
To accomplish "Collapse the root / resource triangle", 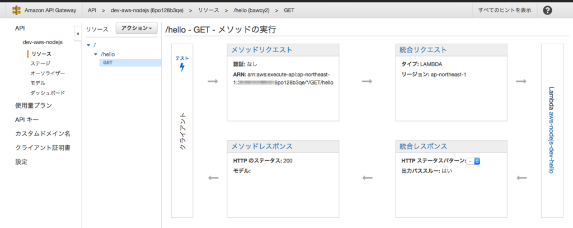I will (89, 45).
